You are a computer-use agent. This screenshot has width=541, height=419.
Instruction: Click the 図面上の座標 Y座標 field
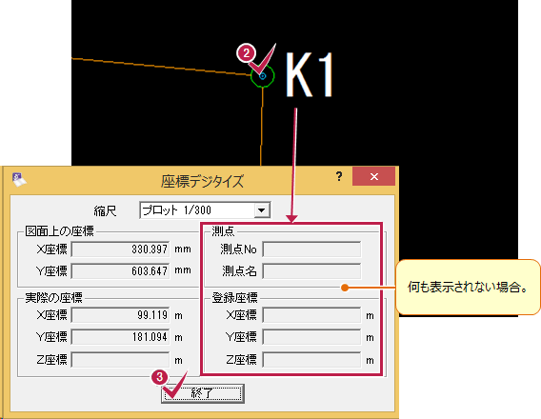(120, 271)
